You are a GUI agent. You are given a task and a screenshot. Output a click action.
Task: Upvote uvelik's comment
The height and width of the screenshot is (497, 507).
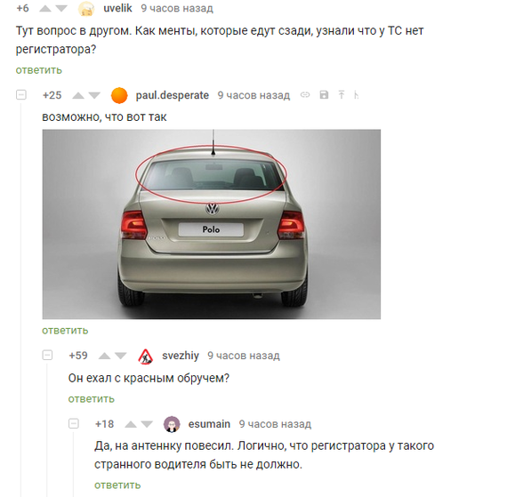[45, 8]
